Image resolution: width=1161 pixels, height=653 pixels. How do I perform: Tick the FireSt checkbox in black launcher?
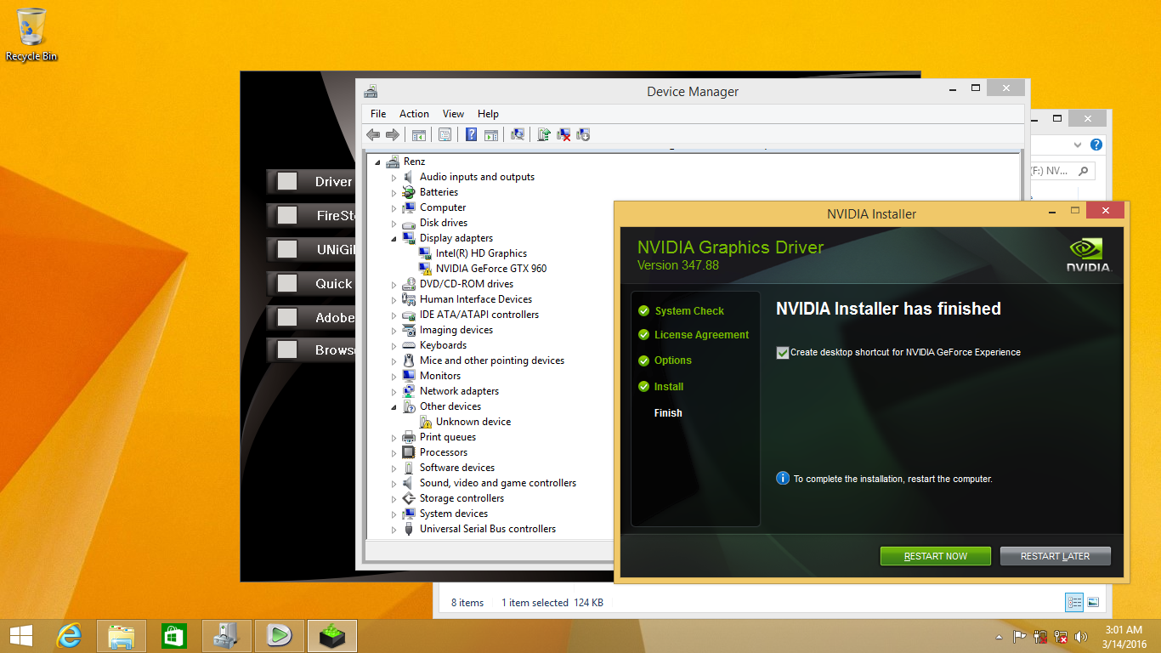coord(287,215)
